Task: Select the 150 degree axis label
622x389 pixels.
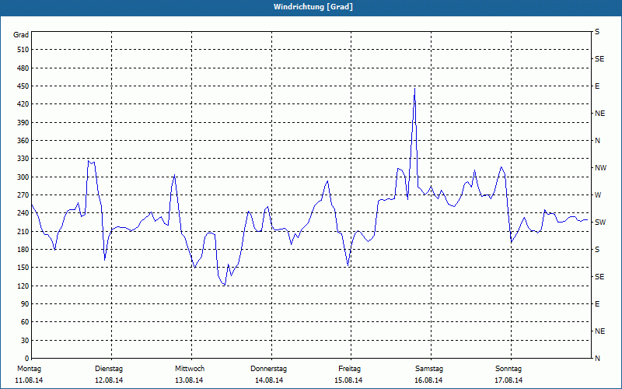Action: click(23, 268)
